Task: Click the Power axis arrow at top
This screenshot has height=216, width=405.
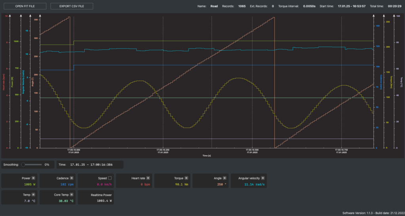Action: tap(20, 15)
